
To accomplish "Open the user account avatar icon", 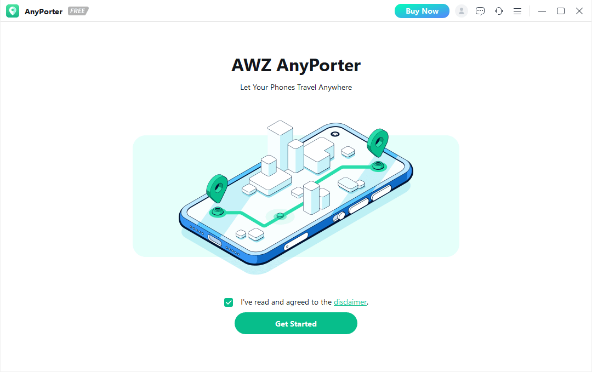I will click(x=462, y=11).
